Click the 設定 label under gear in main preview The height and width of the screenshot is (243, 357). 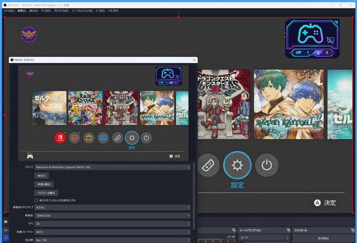237,185
